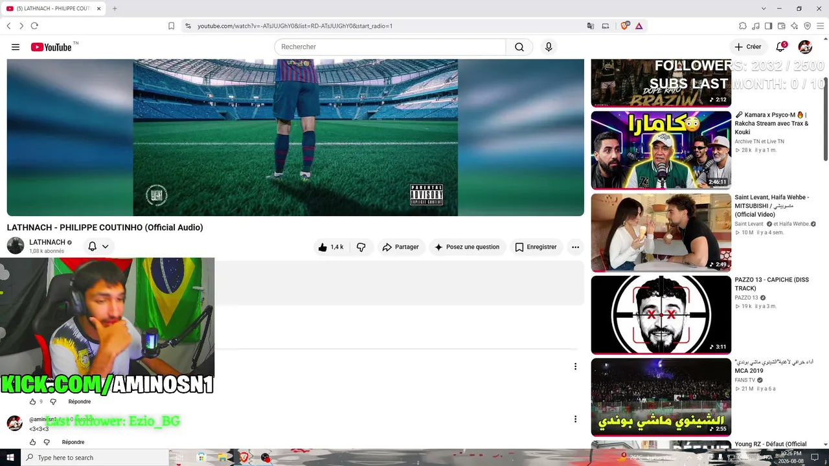Open the browser main menu
This screenshot has width=829, height=466.
pos(820,26)
